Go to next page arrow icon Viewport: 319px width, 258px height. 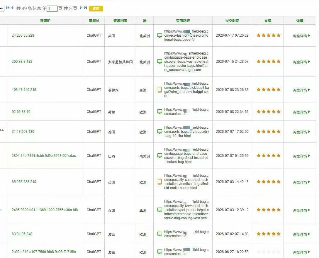[x=81, y=8]
